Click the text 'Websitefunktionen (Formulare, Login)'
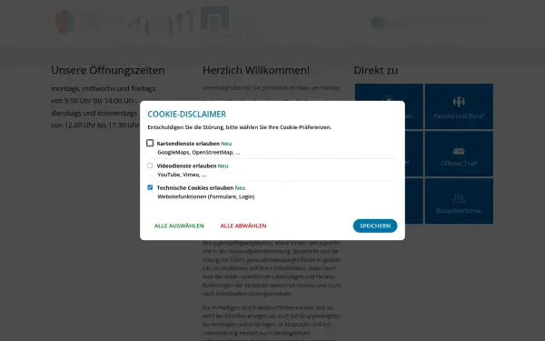The width and height of the screenshot is (545, 341). click(206, 196)
